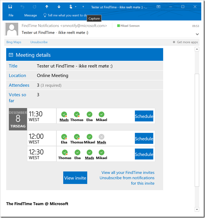Click Elsa's green check in the 12:00 row

pos(64,137)
